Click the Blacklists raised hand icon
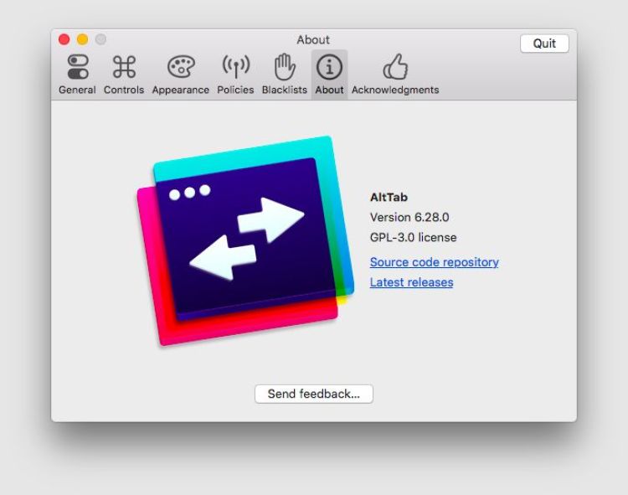This screenshot has width=628, height=495. pyautogui.click(x=285, y=67)
